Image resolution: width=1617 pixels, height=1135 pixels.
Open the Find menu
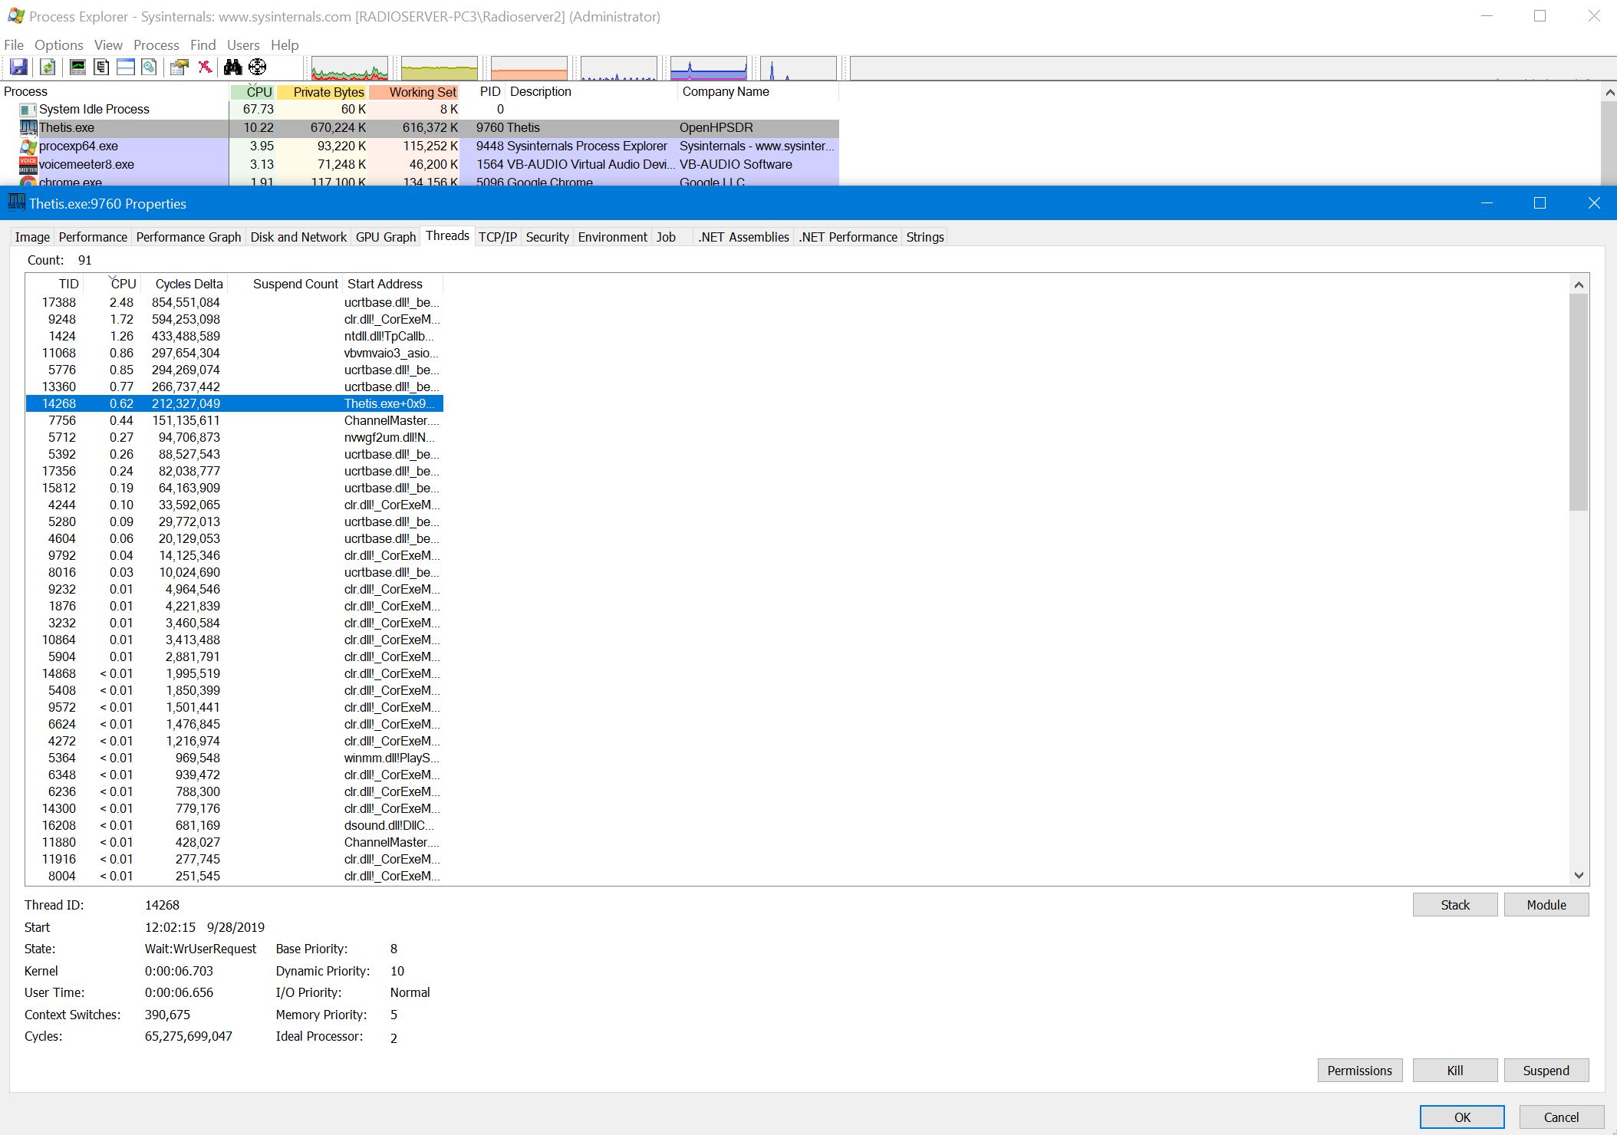click(x=203, y=45)
